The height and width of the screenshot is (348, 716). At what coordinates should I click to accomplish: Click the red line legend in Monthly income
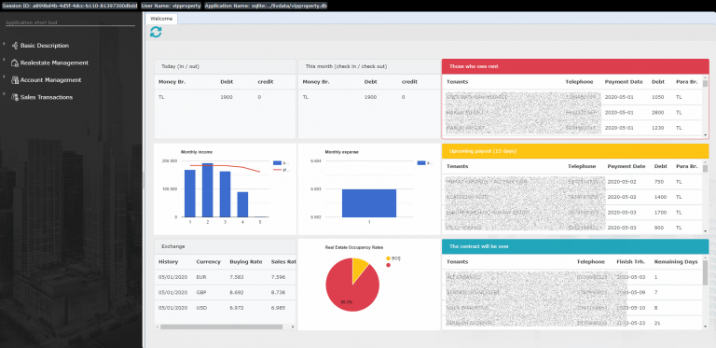(277, 170)
